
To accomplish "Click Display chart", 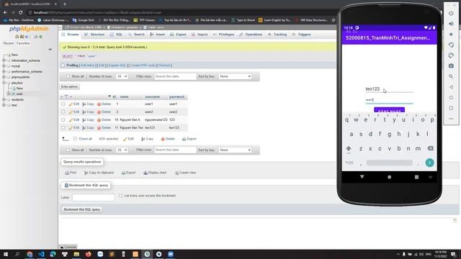I will click(x=155, y=173).
